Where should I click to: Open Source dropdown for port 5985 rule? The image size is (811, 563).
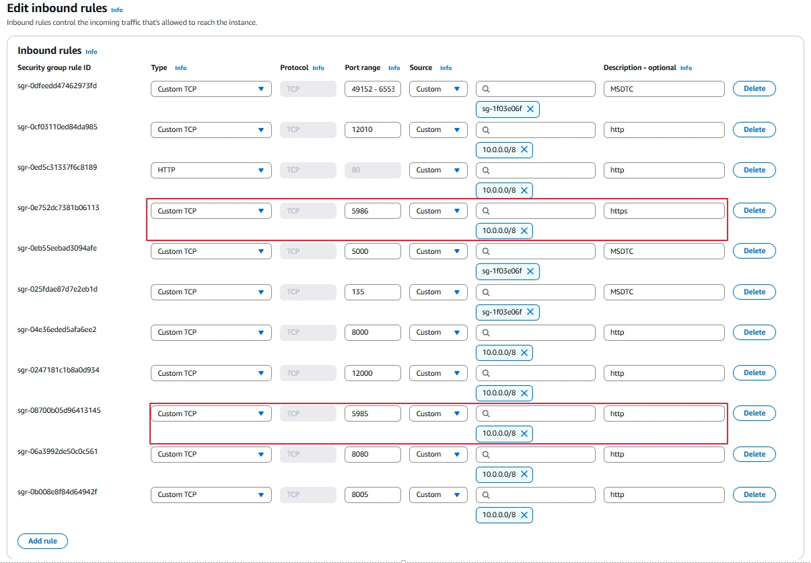click(438, 413)
